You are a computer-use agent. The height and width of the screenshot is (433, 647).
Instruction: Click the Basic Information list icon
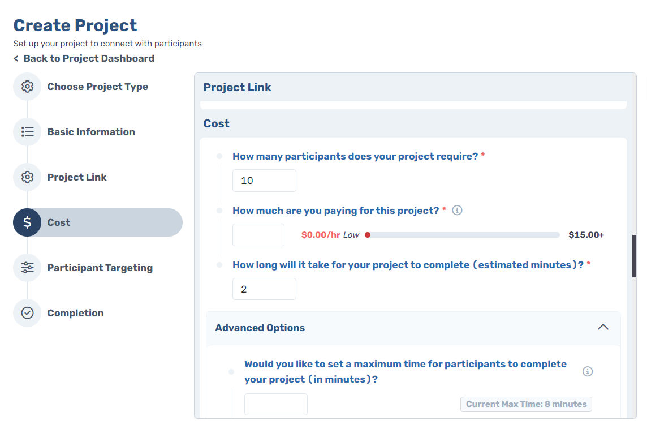tap(27, 132)
